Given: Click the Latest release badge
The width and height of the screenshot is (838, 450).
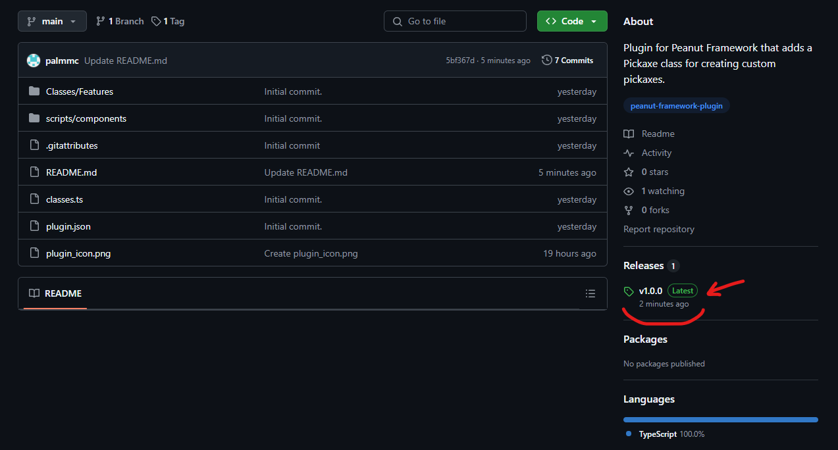Looking at the screenshot, I should tap(683, 291).
